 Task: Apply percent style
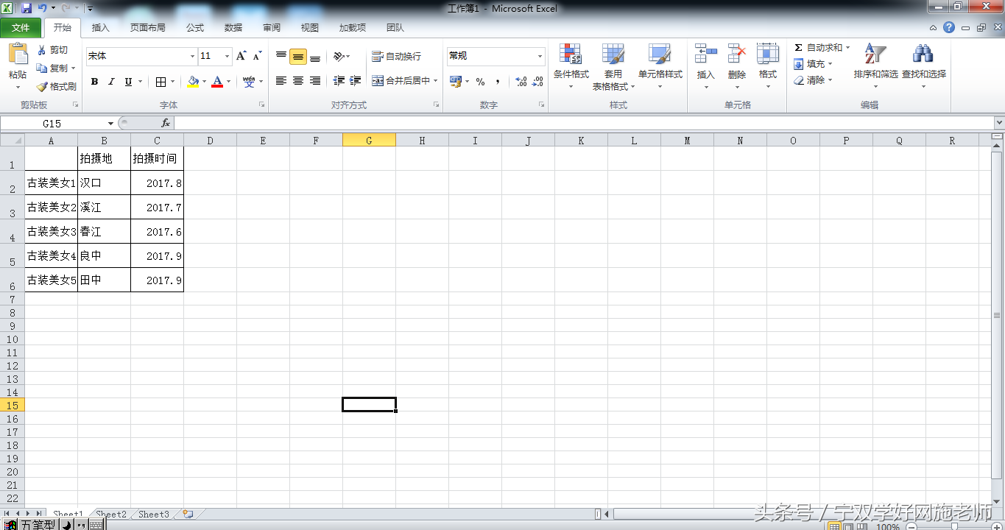(480, 82)
